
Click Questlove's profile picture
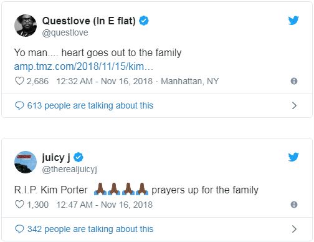(26, 26)
